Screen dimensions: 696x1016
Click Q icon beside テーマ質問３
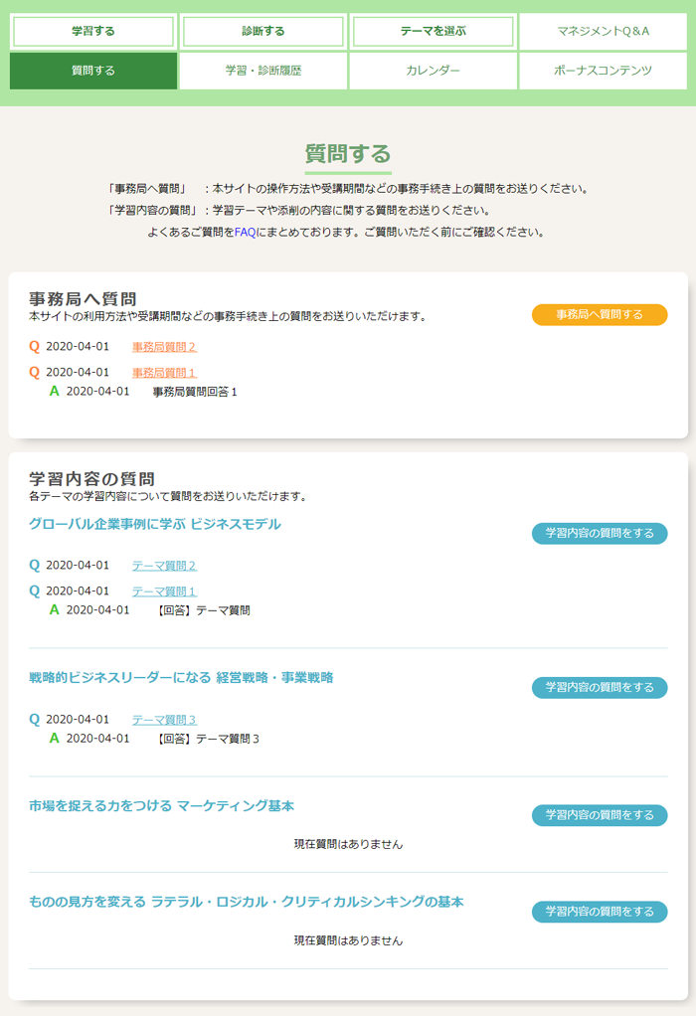click(x=35, y=719)
